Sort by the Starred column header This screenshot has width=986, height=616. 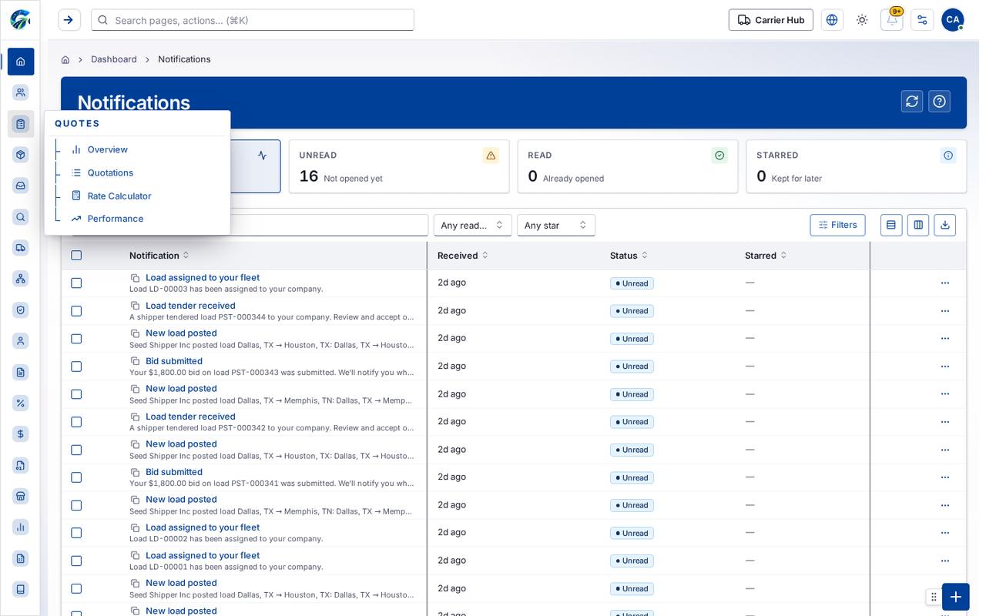click(766, 256)
